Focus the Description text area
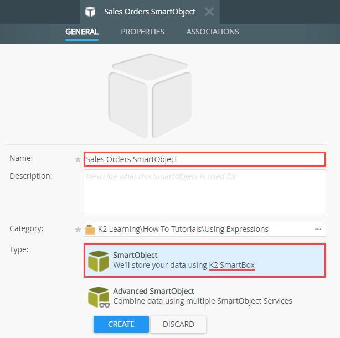 tap(204, 191)
